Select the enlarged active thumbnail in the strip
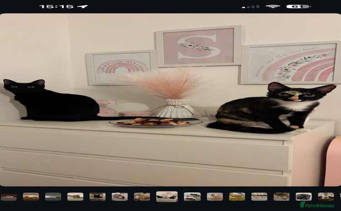This screenshot has height=211, width=341. point(167,196)
